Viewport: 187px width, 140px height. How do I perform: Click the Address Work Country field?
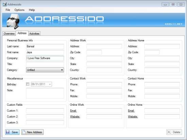[x=104, y=70]
